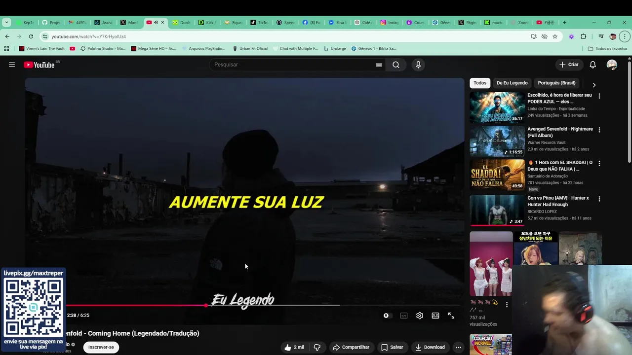Click the Salvar button
Screen dimensions: 632x355
click(392, 347)
